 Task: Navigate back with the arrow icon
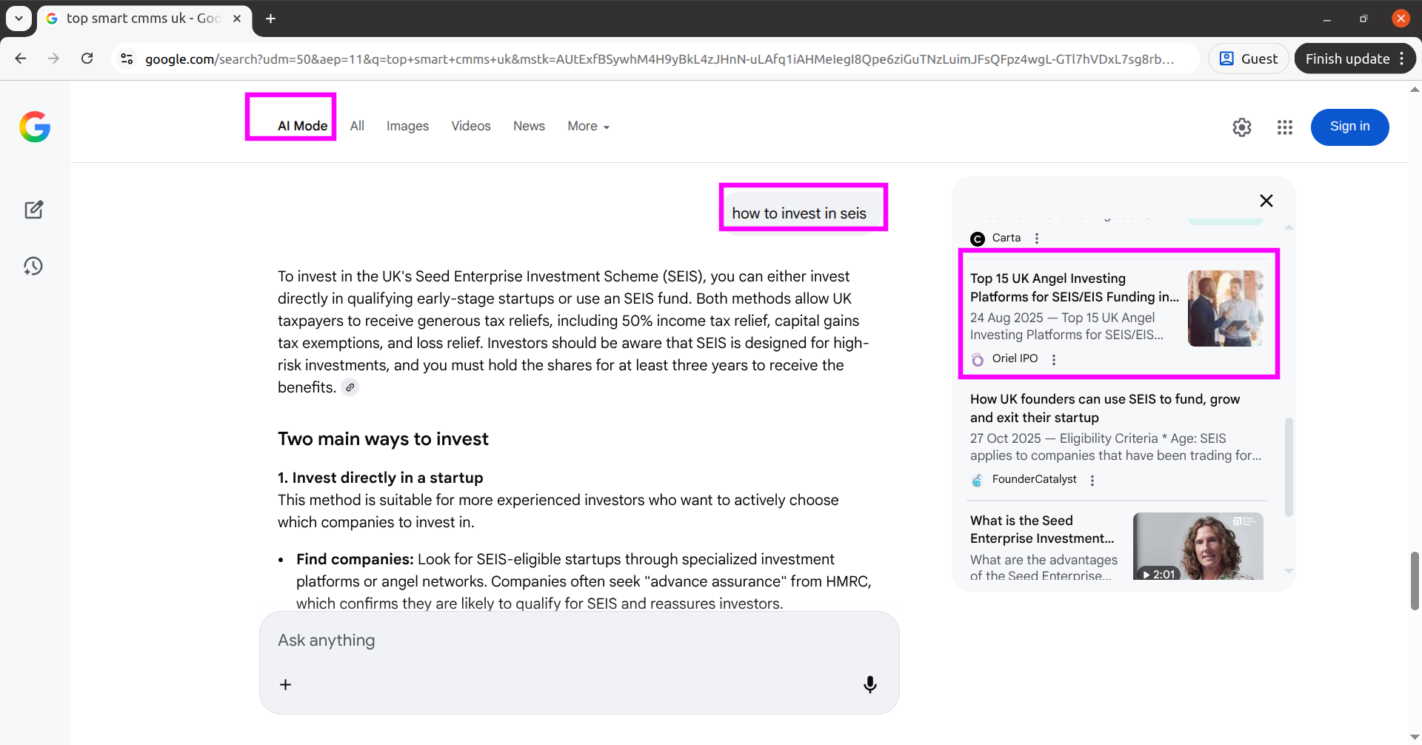21,59
